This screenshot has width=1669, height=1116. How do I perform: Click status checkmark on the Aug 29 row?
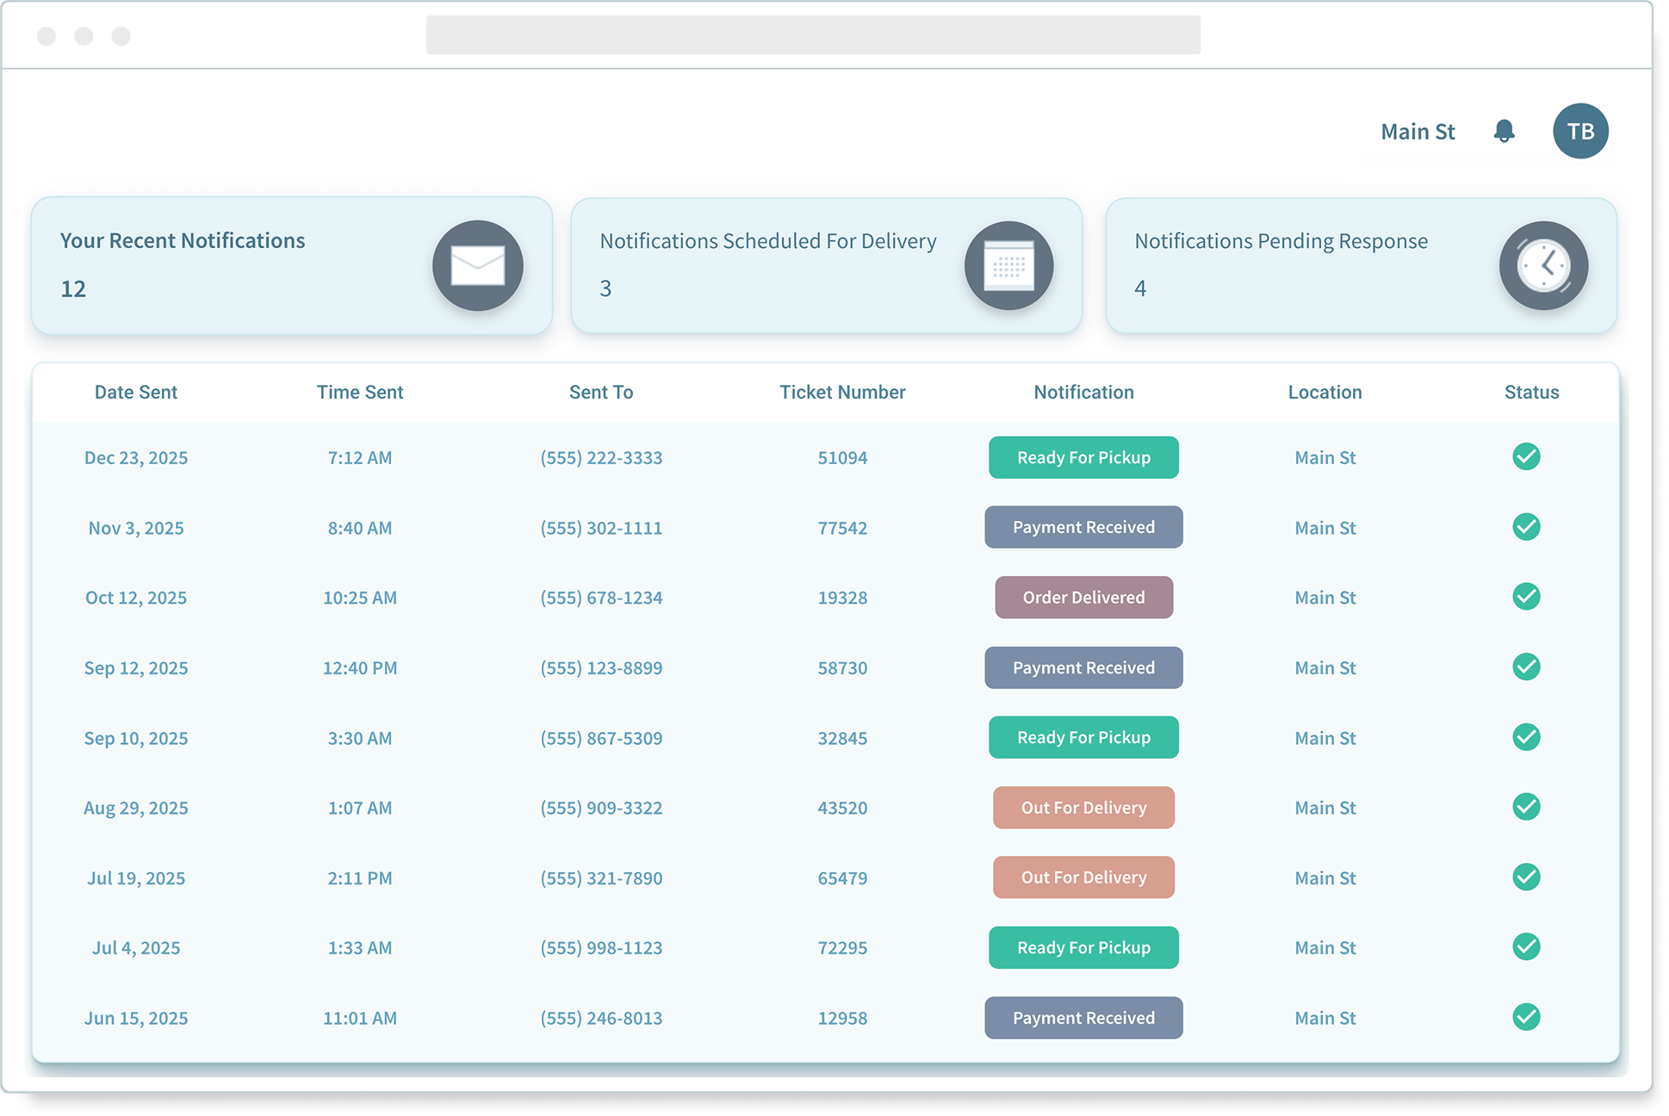point(1526,807)
